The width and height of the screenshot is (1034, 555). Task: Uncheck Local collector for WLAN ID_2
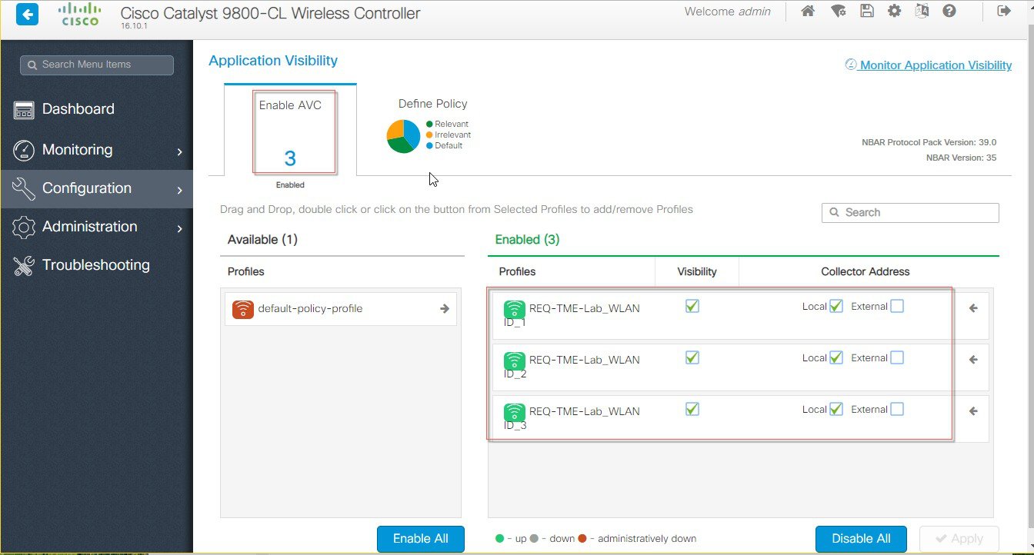coord(836,357)
